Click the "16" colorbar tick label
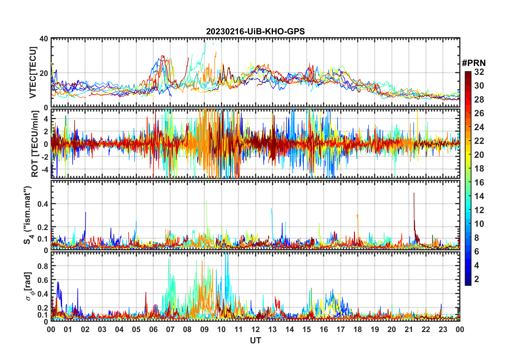The width and height of the screenshot is (511, 357). point(479,183)
